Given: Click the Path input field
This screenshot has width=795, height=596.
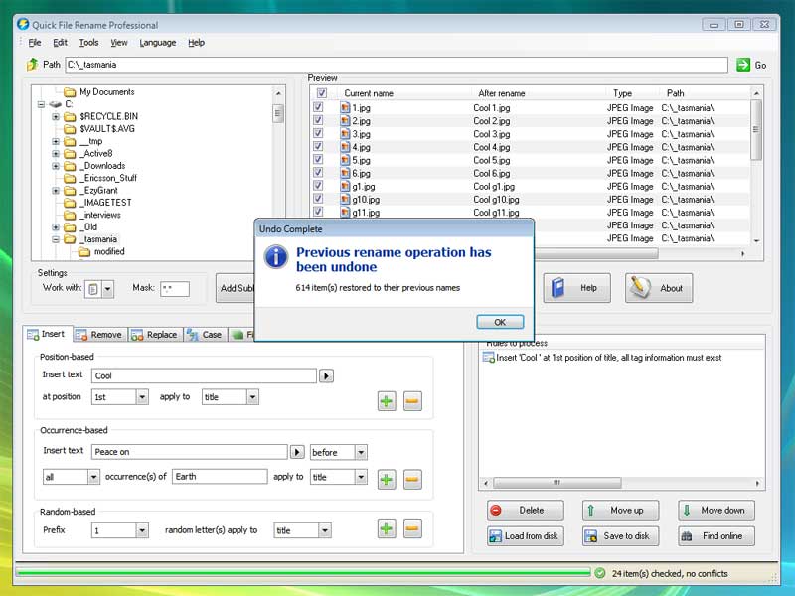Looking at the screenshot, I should click(x=396, y=65).
